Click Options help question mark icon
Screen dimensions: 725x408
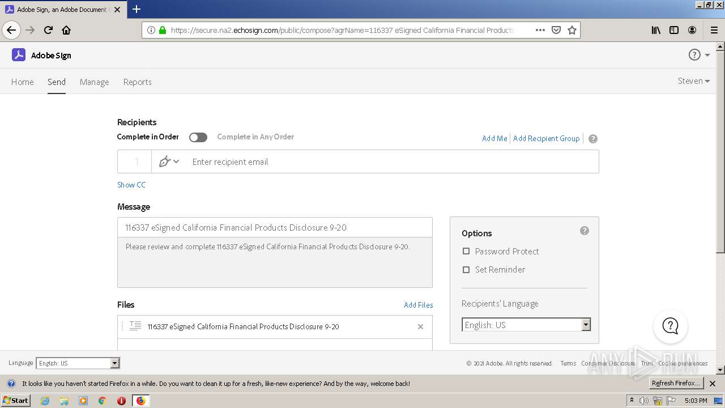pyautogui.click(x=585, y=231)
